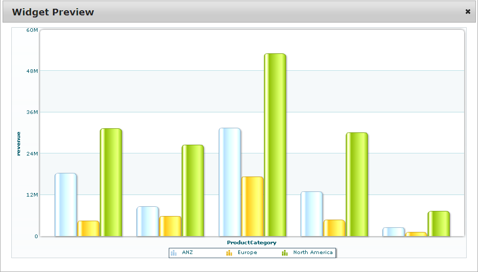Select third group's light blue ANZ bar

click(x=229, y=182)
